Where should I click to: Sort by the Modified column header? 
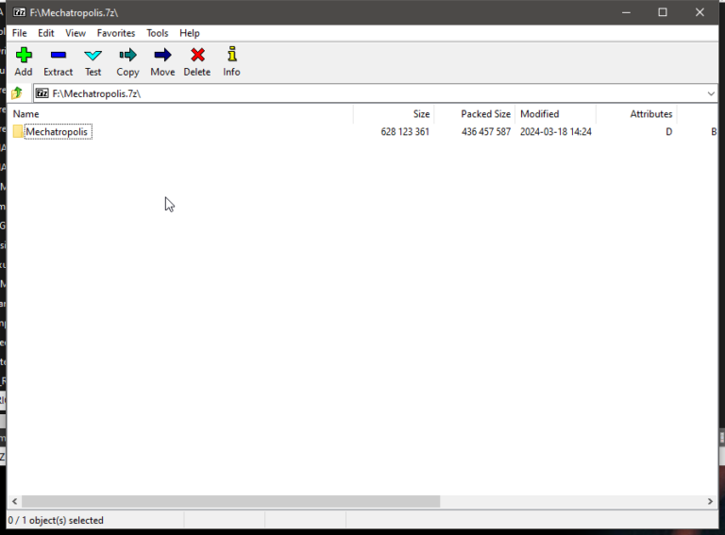[556, 114]
